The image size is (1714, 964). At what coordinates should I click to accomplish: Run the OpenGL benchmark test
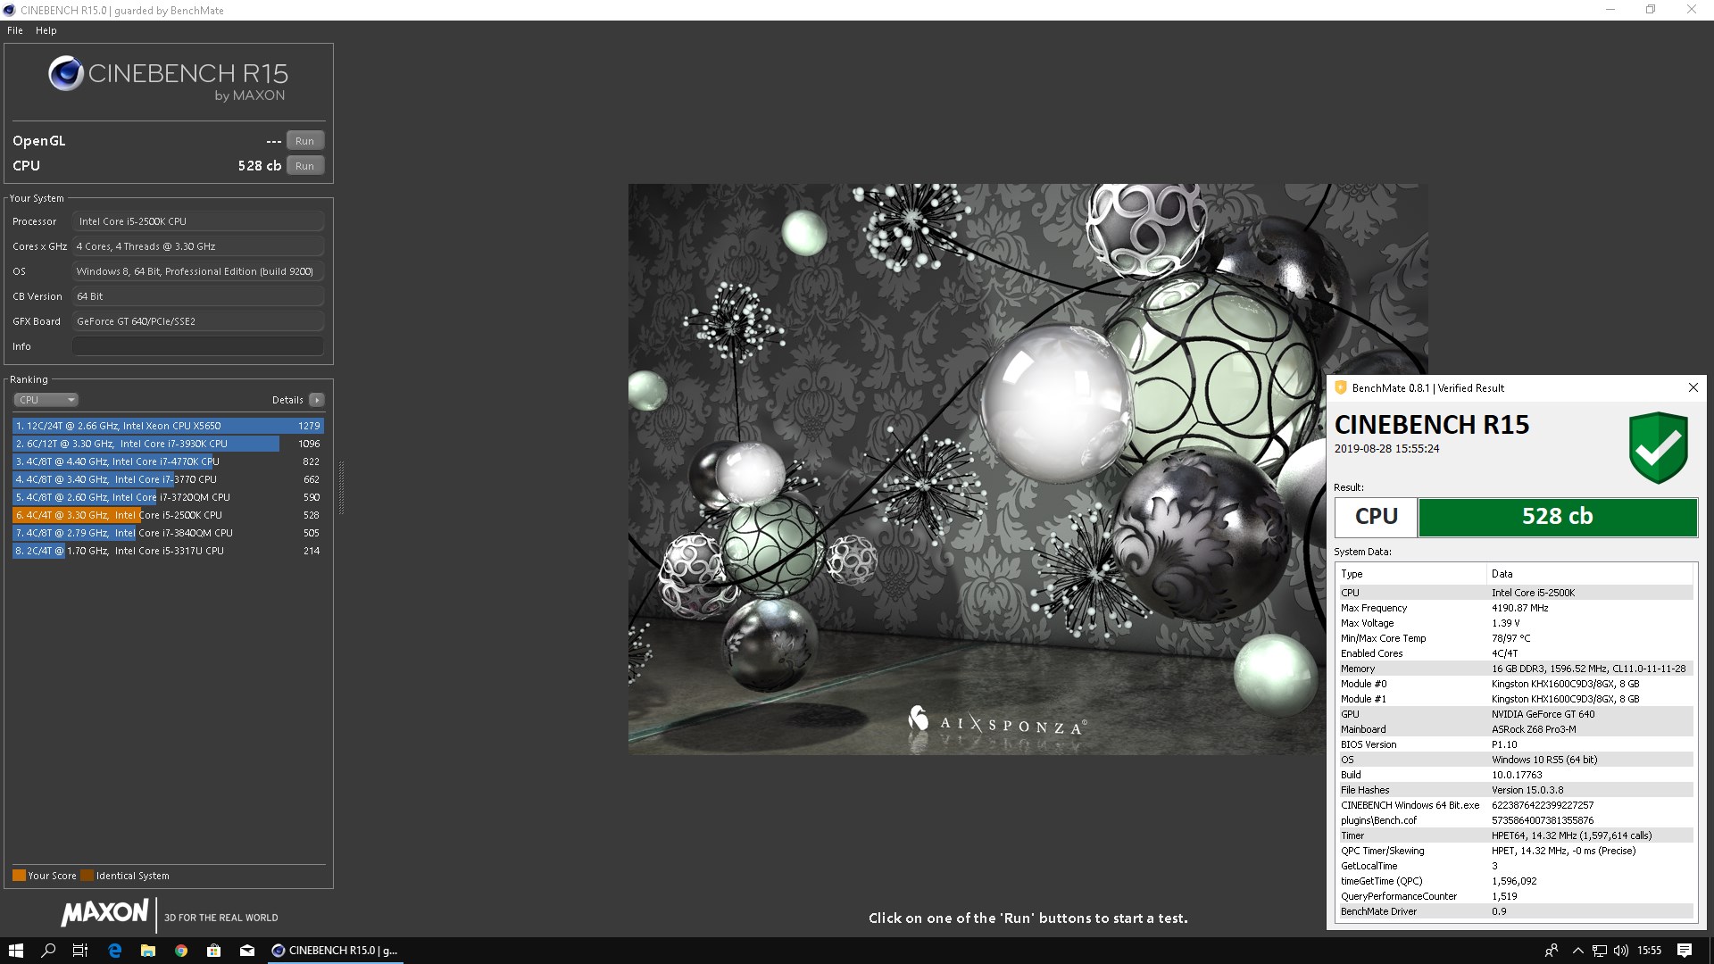(305, 141)
